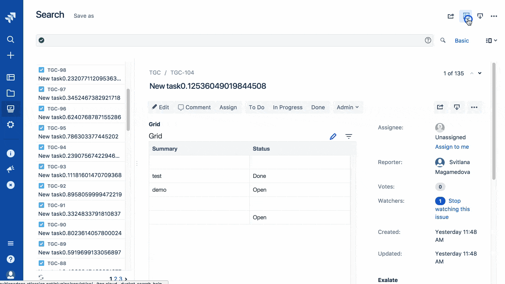Click Save as next to Search
505x284 pixels.
coord(83,16)
